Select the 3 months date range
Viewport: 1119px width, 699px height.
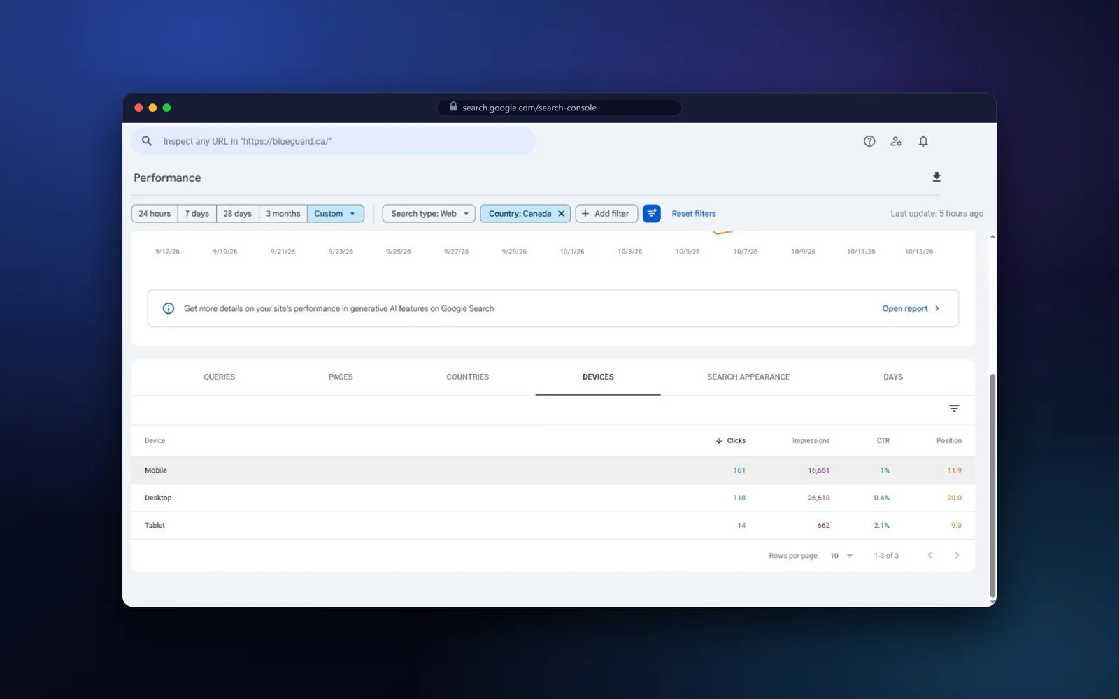tap(283, 214)
